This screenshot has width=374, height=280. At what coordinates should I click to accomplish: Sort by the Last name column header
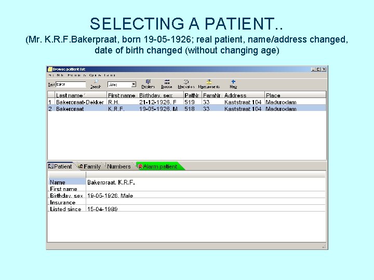(81, 95)
